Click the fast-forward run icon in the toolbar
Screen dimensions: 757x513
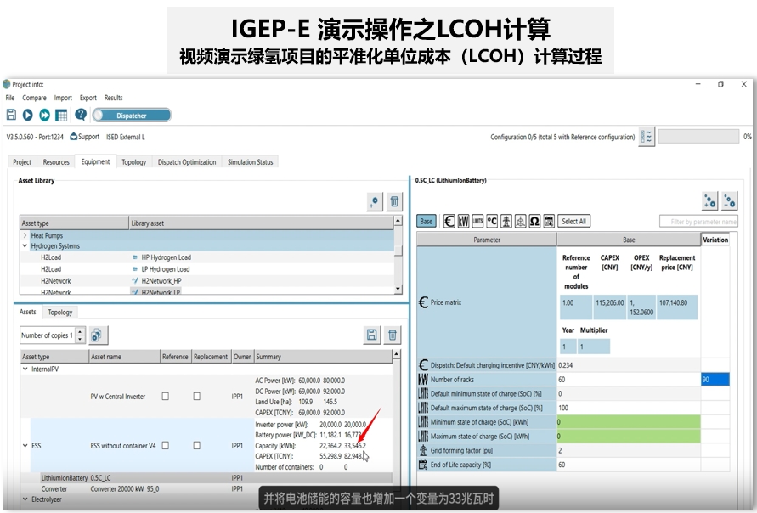tap(44, 115)
